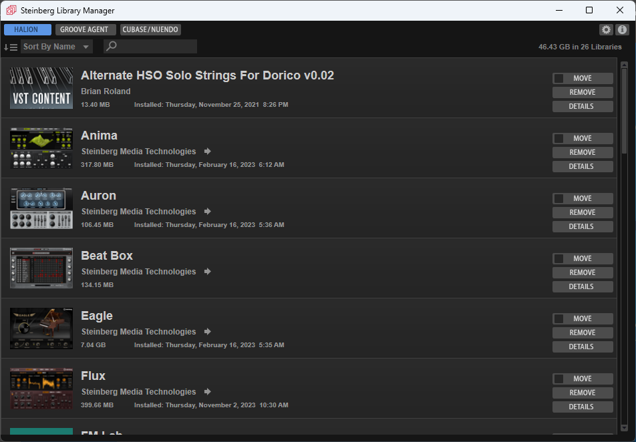The height and width of the screenshot is (442, 636).
Task: Tick the MOVE checkbox for Flux
Action: [559, 379]
